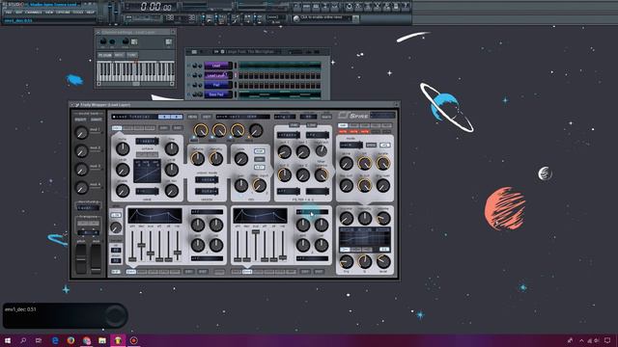
Task: Select the Lead channel button
Action: 216,66
